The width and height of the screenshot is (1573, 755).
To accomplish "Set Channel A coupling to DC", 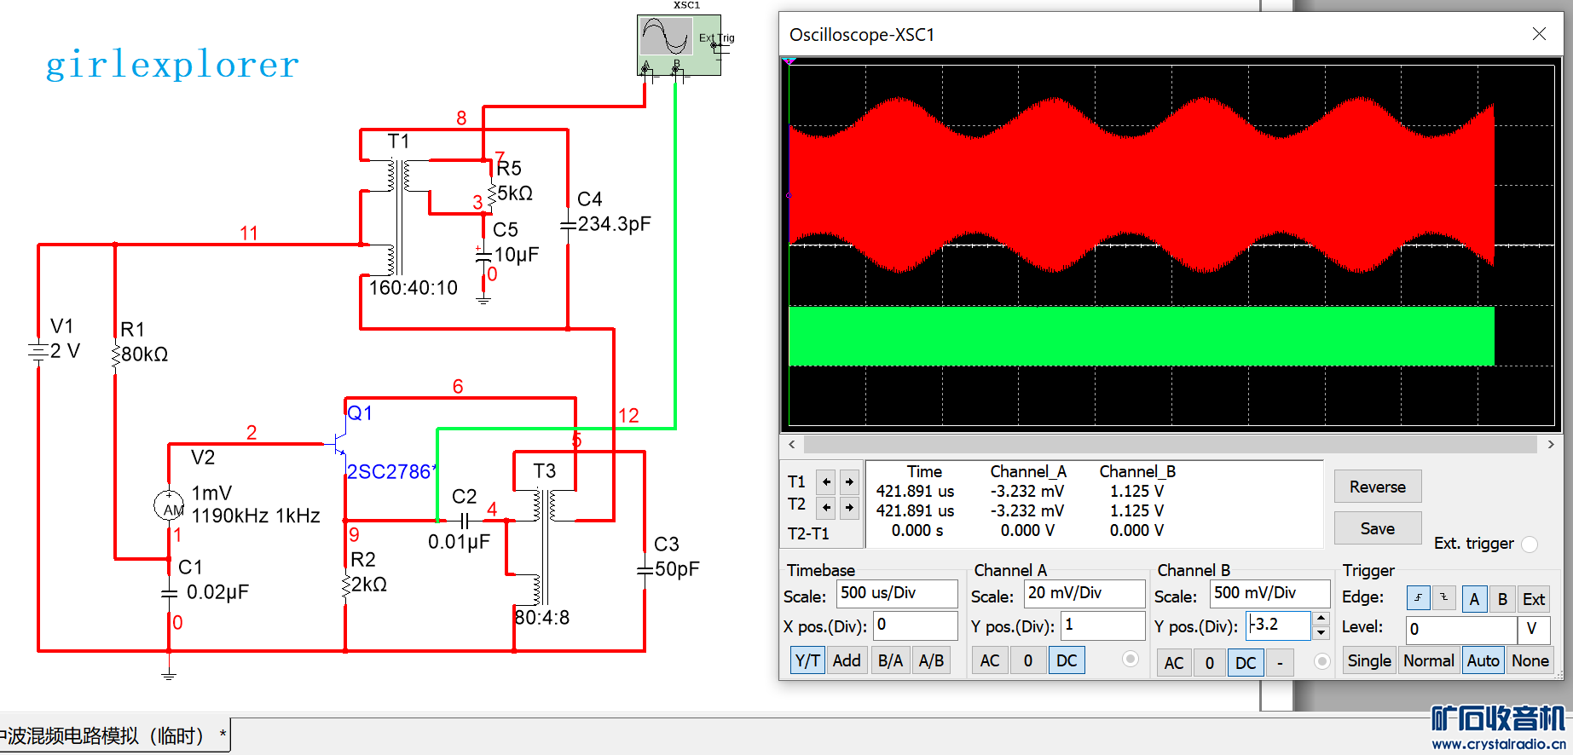I will coord(1067,660).
